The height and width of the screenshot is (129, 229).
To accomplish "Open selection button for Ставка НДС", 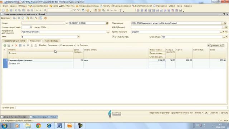I will (x=224, y=37).
